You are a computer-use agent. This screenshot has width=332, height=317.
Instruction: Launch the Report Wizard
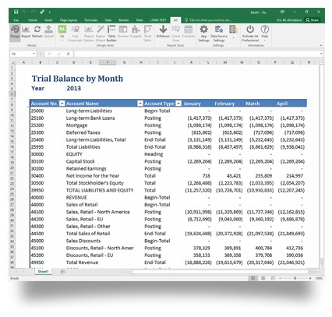point(101,33)
